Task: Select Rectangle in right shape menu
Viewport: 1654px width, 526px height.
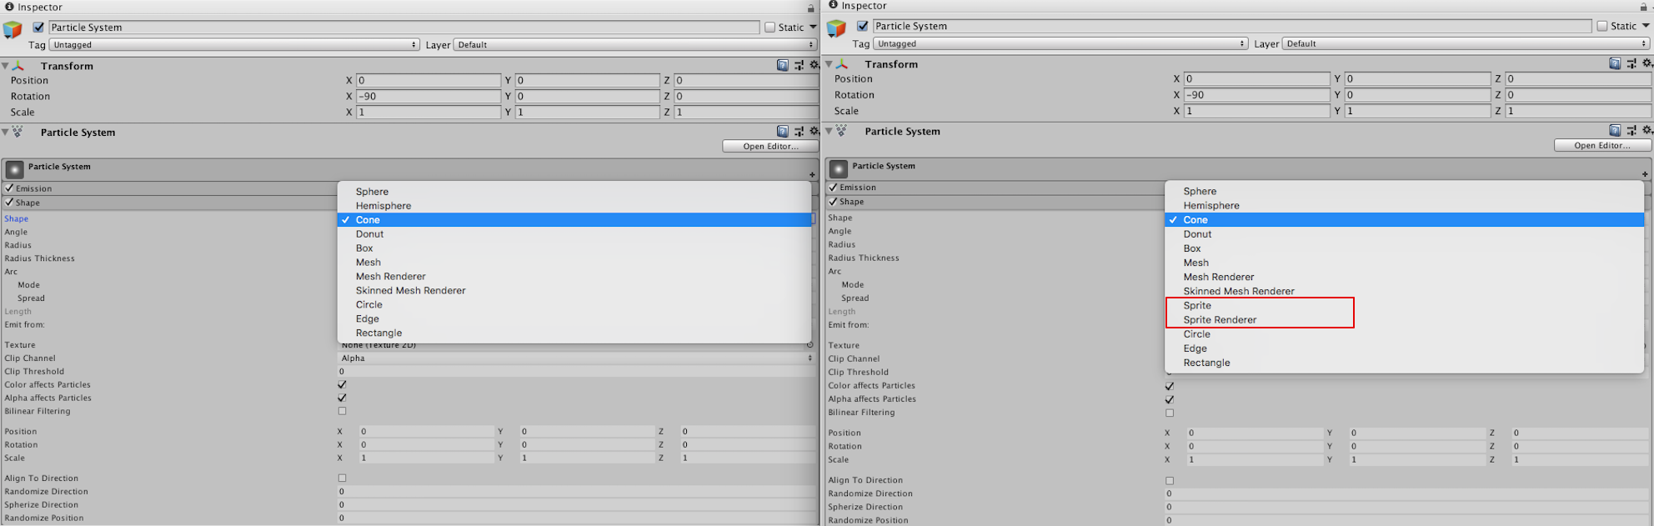Action: 1404,363
